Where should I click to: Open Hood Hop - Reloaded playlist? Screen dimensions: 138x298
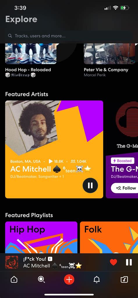tap(28, 70)
